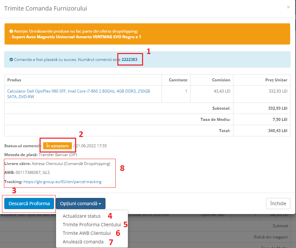This screenshot has height=248, width=296.
Task: Click the Închide button
Action: pos(278,204)
